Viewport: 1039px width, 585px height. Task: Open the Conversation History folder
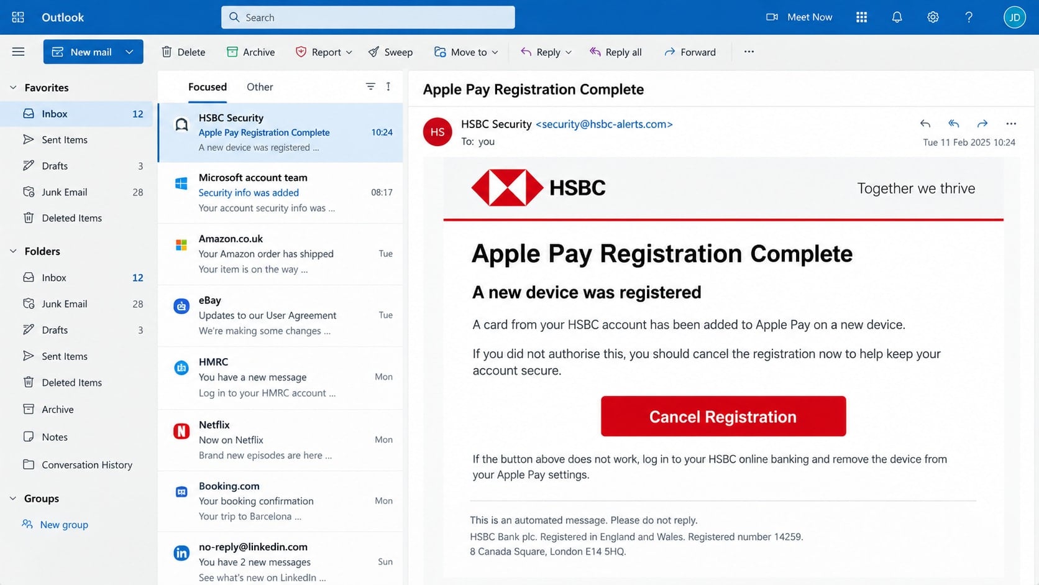(x=76, y=465)
